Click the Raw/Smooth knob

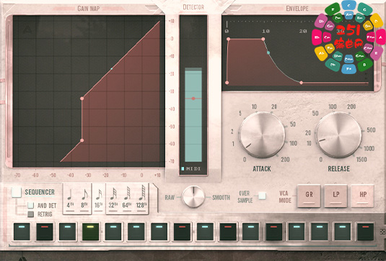[193, 197]
